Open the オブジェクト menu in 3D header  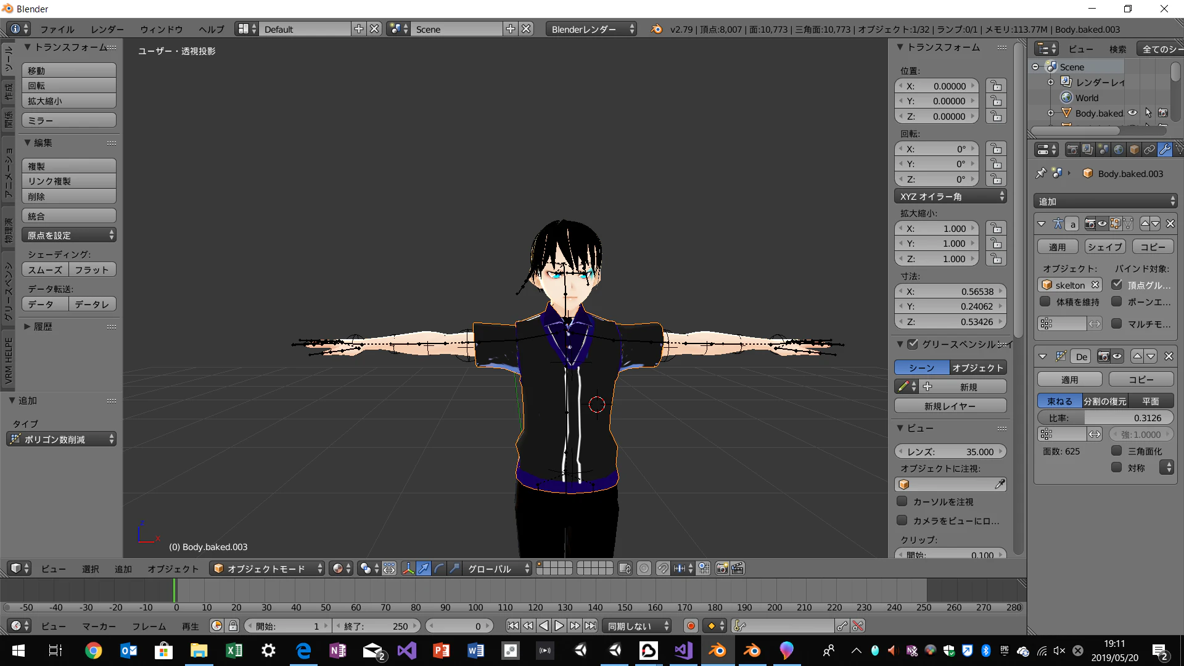[173, 569]
